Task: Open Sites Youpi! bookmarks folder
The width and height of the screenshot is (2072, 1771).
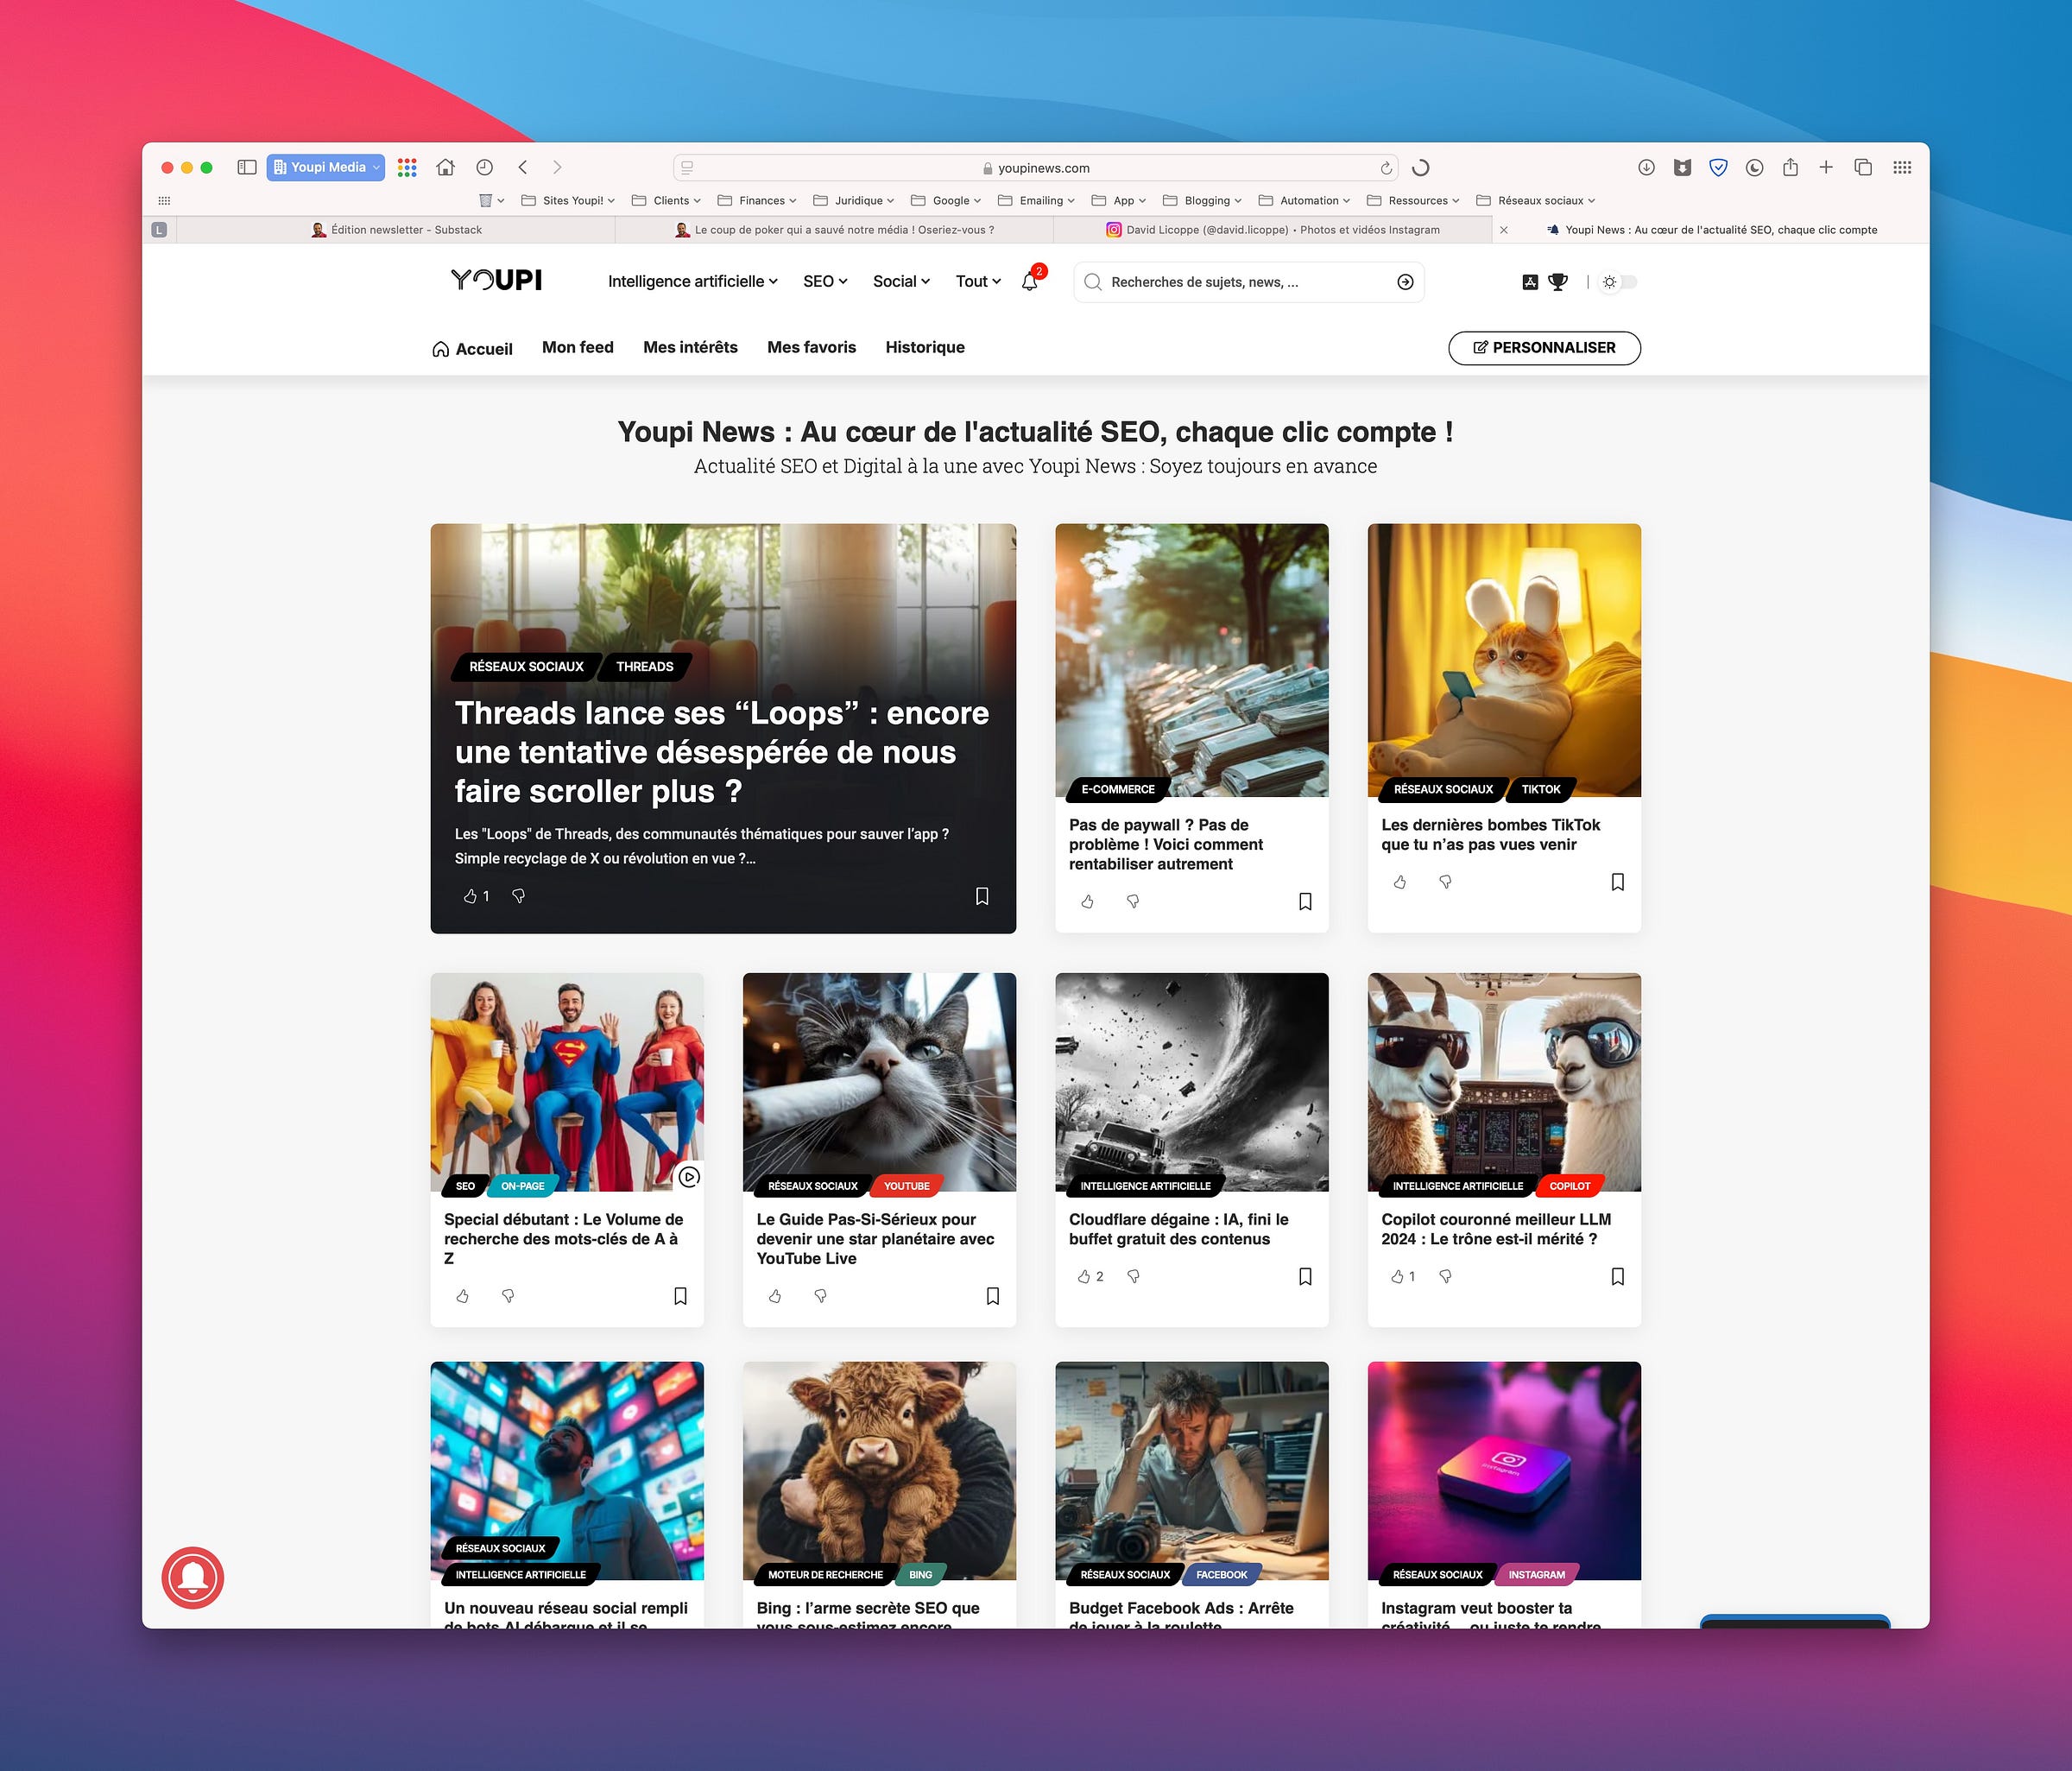Action: tap(568, 200)
